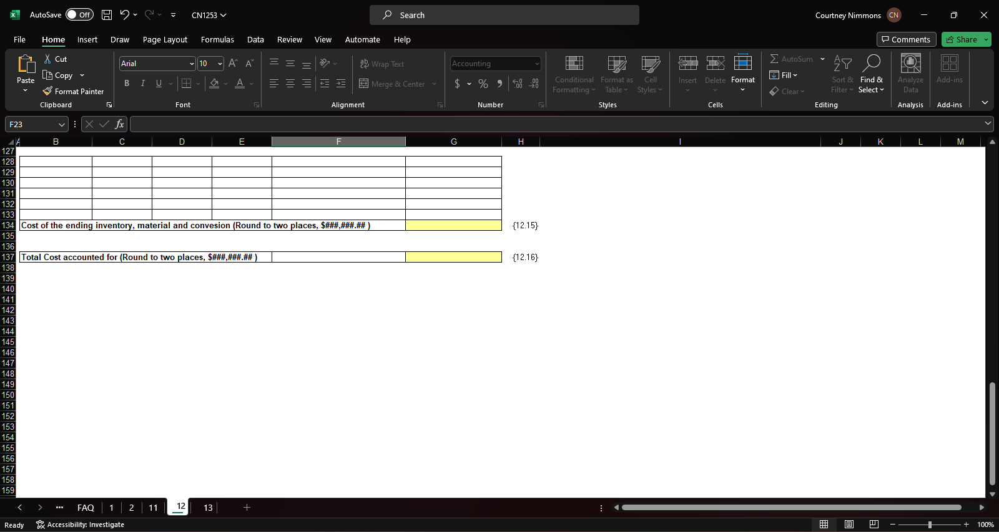The height and width of the screenshot is (532, 999).
Task: Click the Cut scissors command
Action: pos(55,59)
